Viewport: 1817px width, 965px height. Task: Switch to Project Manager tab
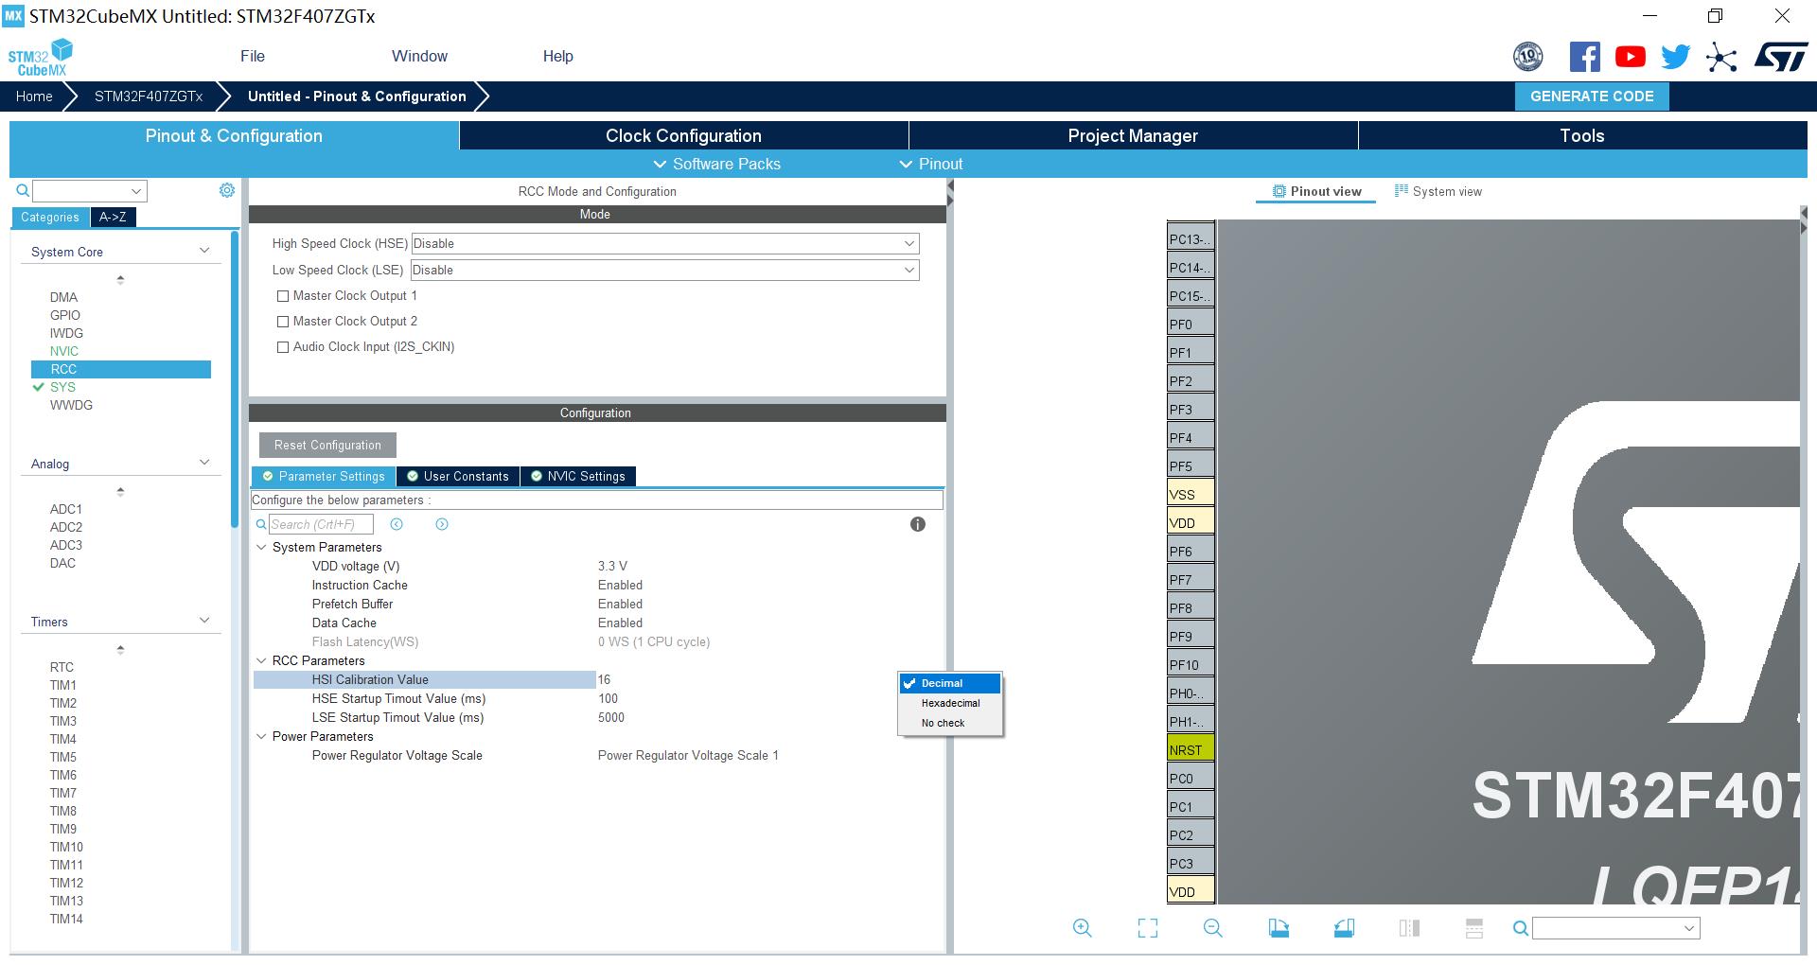pos(1133,136)
